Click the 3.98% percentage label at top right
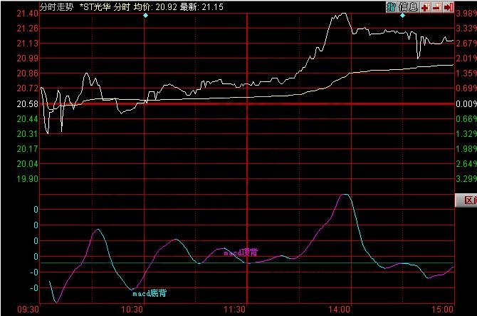Viewport: 477px width, 316px height. (x=466, y=12)
